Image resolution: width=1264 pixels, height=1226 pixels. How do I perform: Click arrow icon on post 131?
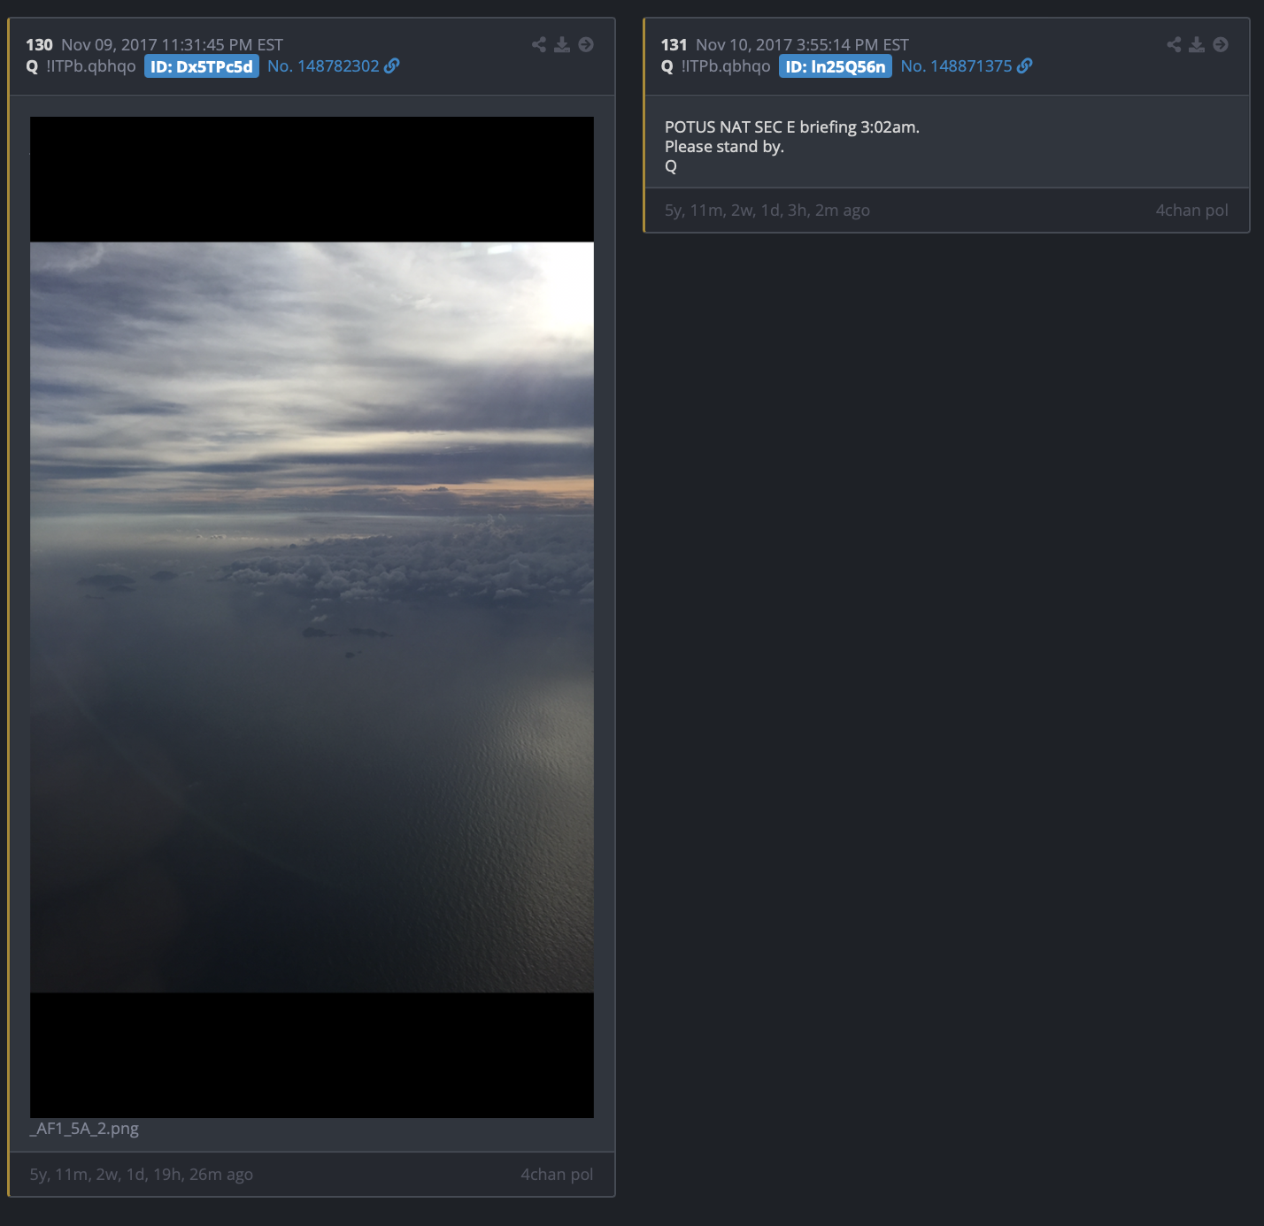coord(1221,44)
